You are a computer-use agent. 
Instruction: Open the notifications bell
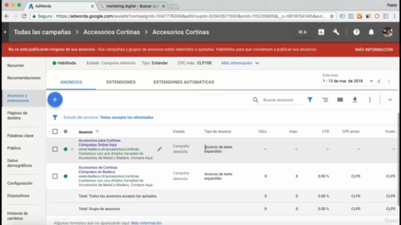(371, 32)
